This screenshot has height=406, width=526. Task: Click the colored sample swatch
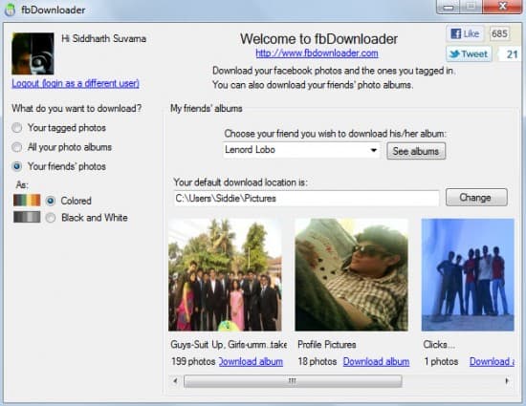pos(27,201)
